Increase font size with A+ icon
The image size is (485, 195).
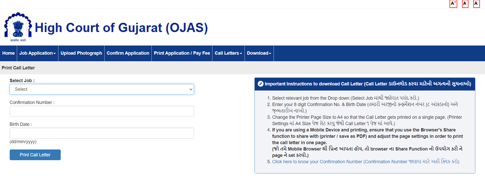pos(453,4)
